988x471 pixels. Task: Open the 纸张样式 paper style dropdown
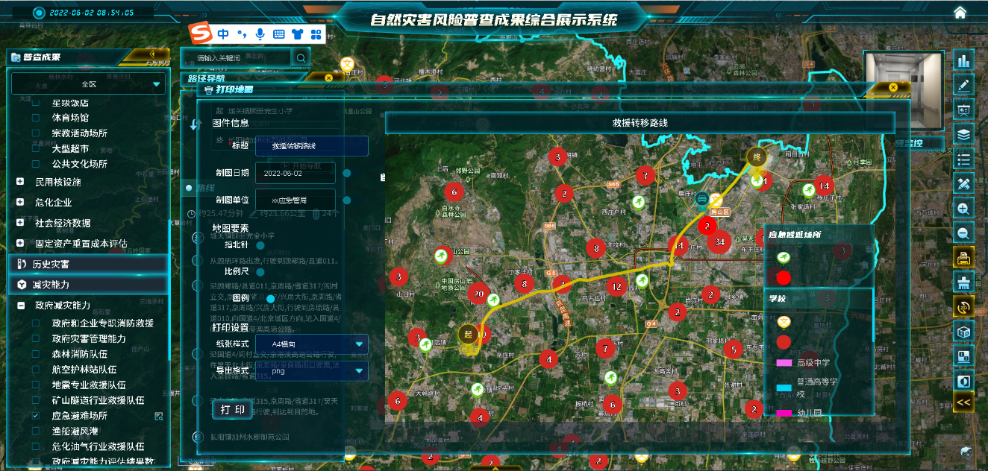(311, 344)
